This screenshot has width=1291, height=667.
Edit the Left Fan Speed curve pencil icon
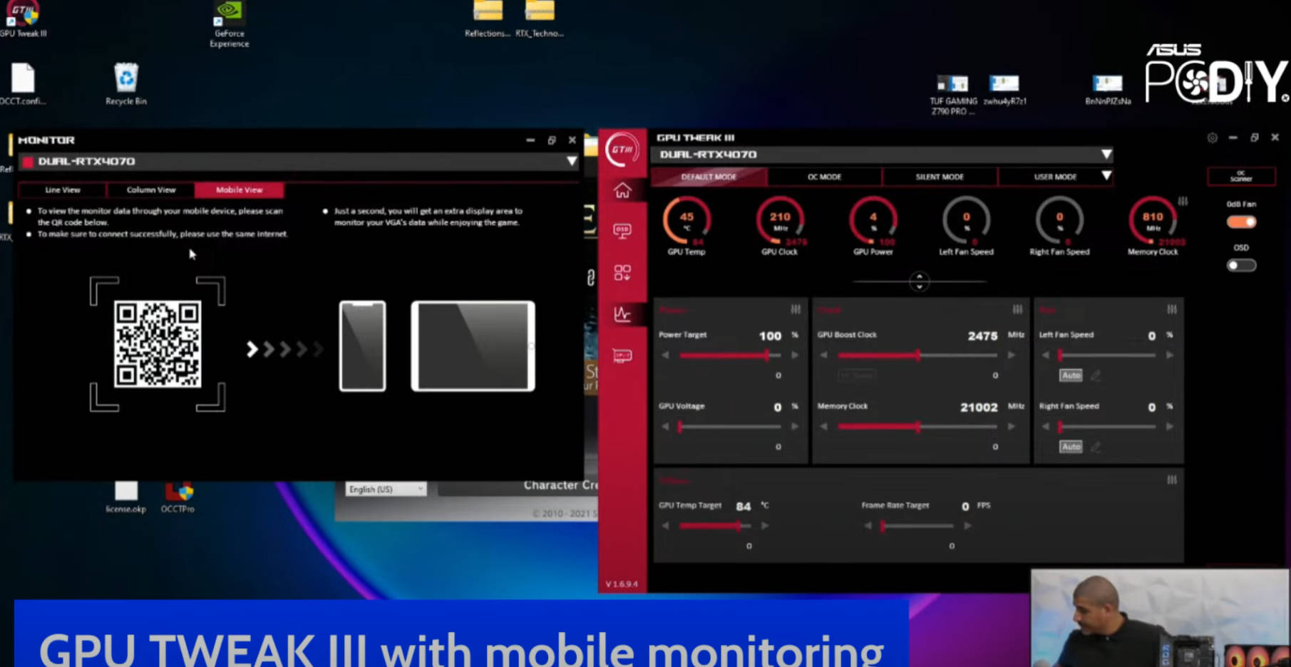pyautogui.click(x=1096, y=375)
